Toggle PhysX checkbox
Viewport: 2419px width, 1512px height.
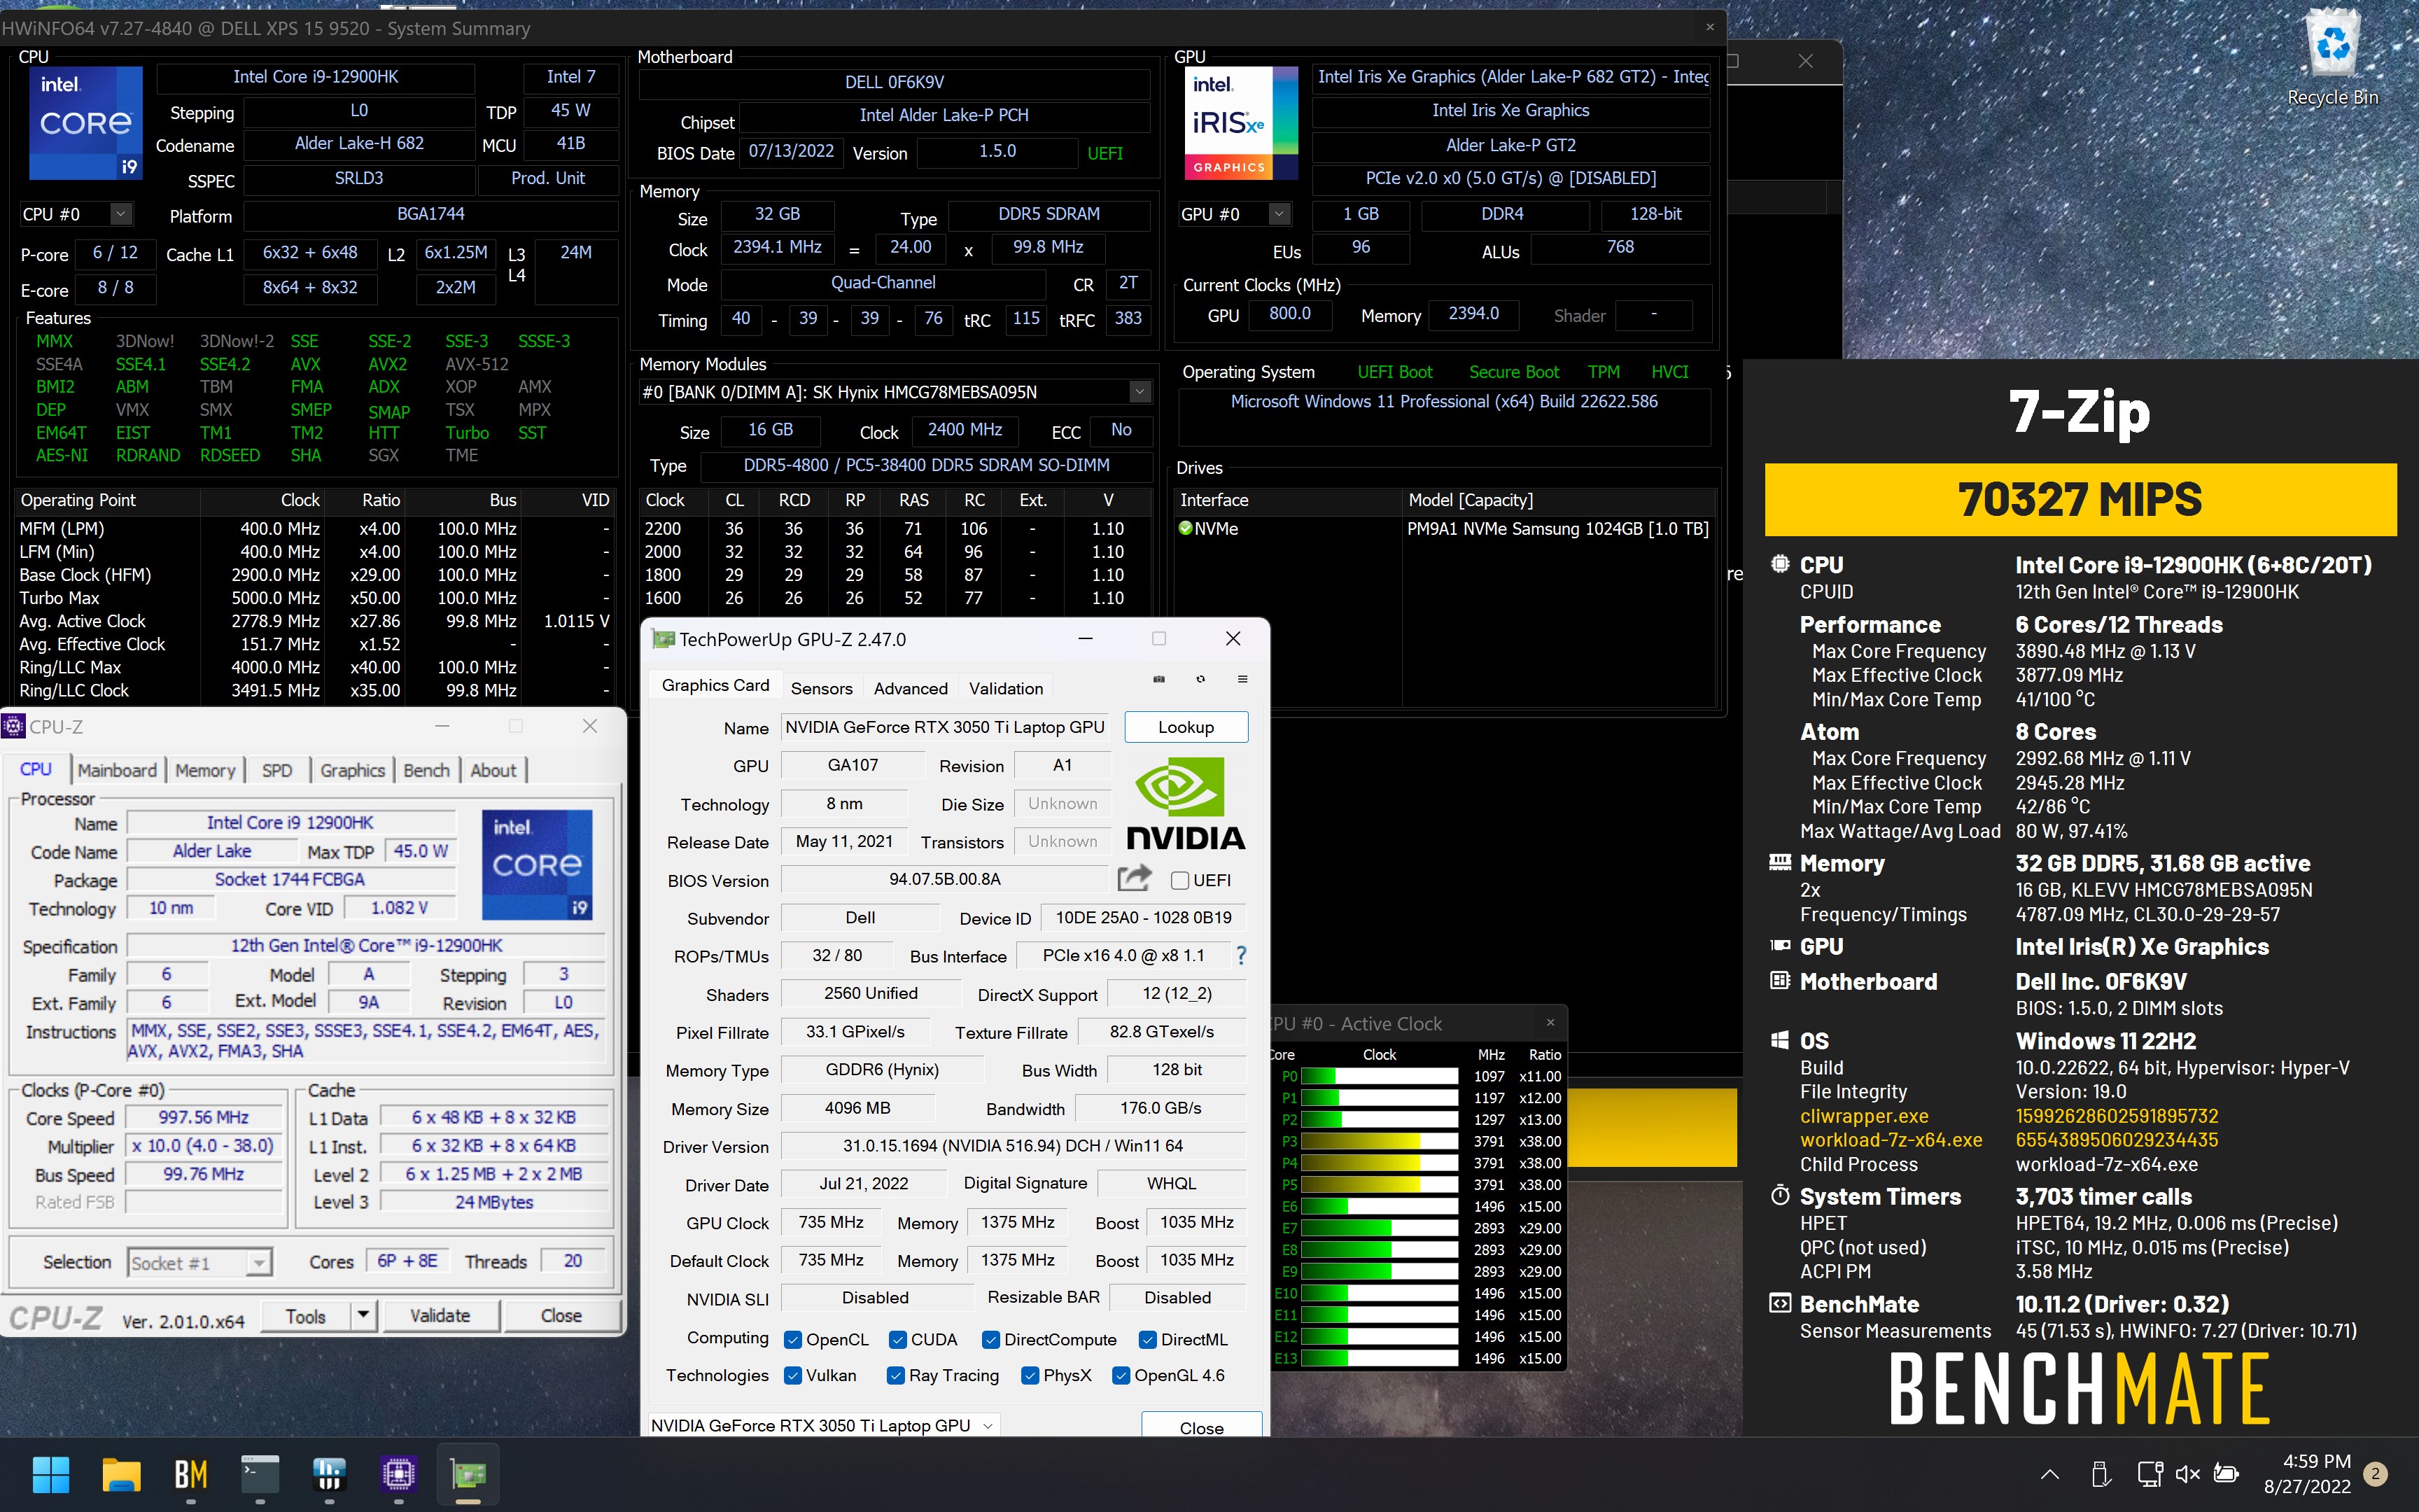1030,1375
